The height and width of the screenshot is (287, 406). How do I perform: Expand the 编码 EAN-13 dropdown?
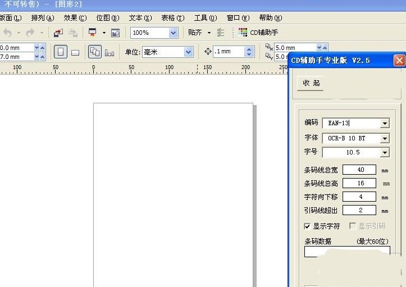coord(385,124)
